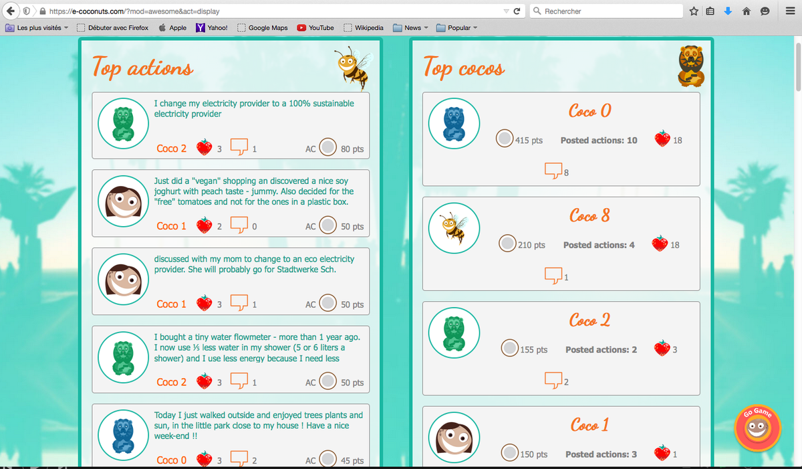Click the strawberry icon in Coco 0 card
Screen dimensions: 802x469
[662, 139]
